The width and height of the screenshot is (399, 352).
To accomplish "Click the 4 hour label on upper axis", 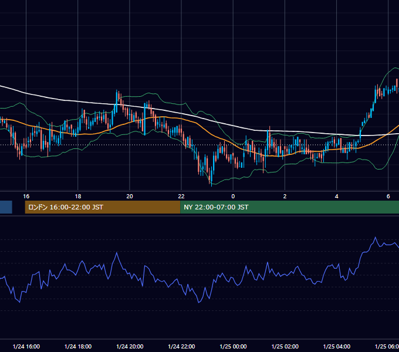I will point(336,197).
